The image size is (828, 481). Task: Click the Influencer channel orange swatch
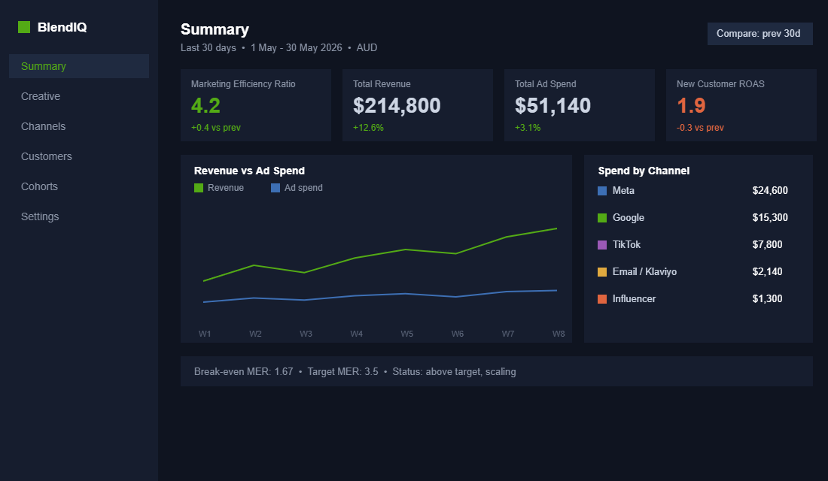coord(602,299)
